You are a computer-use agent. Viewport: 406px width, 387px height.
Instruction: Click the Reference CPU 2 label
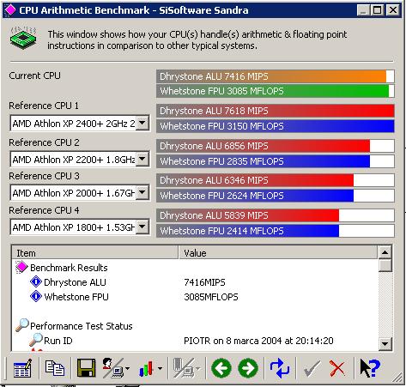point(44,142)
